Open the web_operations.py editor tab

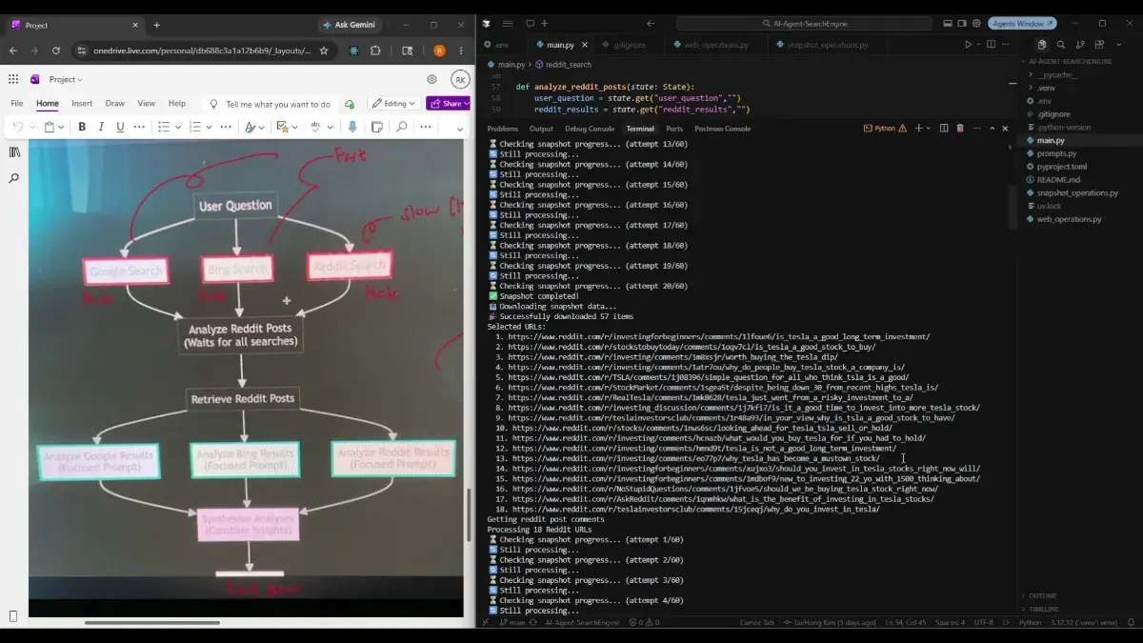coord(715,44)
